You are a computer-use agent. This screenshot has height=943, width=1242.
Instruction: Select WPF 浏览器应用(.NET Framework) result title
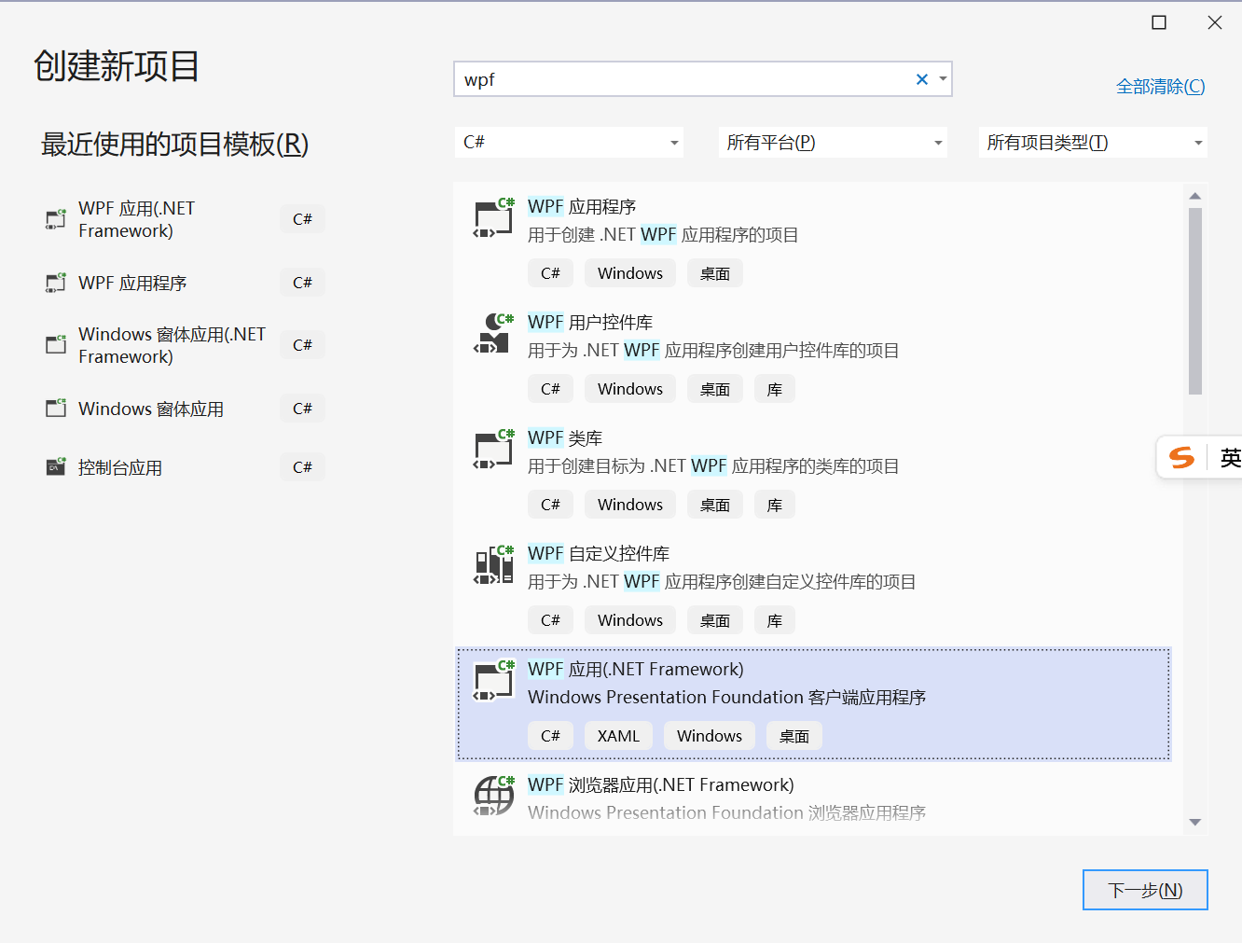661,784
